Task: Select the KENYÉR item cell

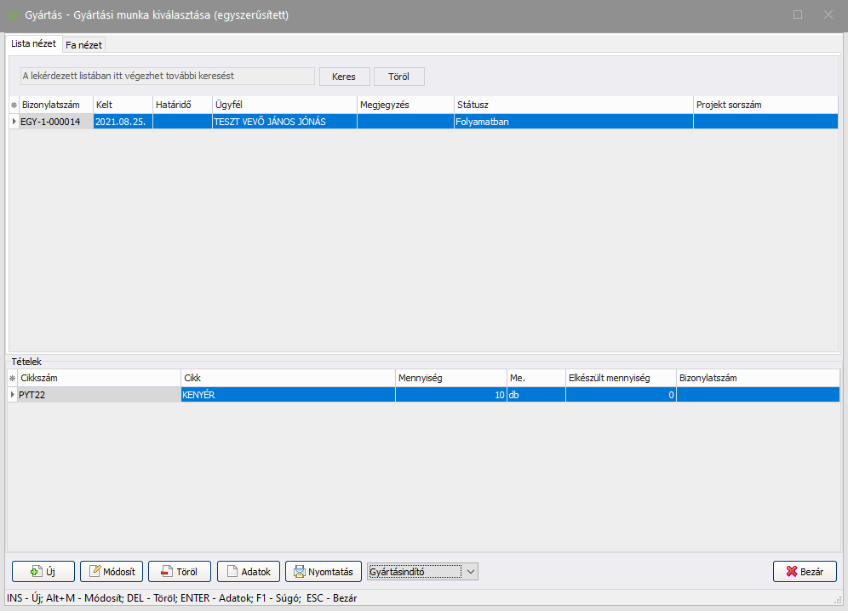Action: (287, 395)
